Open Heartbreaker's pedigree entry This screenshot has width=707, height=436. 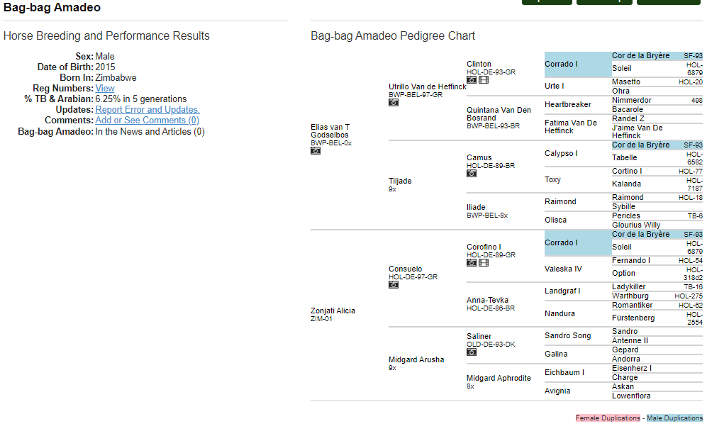[x=567, y=104]
